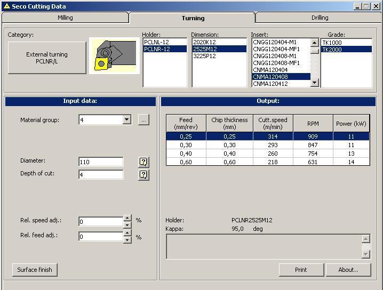Select insert CNMA120412

click(281, 84)
